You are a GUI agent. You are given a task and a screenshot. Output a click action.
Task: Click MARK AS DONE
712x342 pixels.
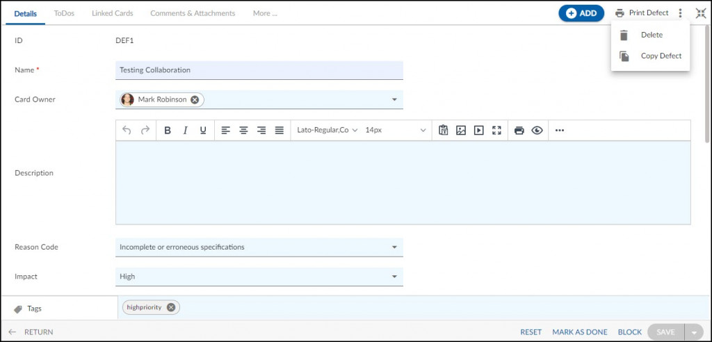[x=579, y=332]
